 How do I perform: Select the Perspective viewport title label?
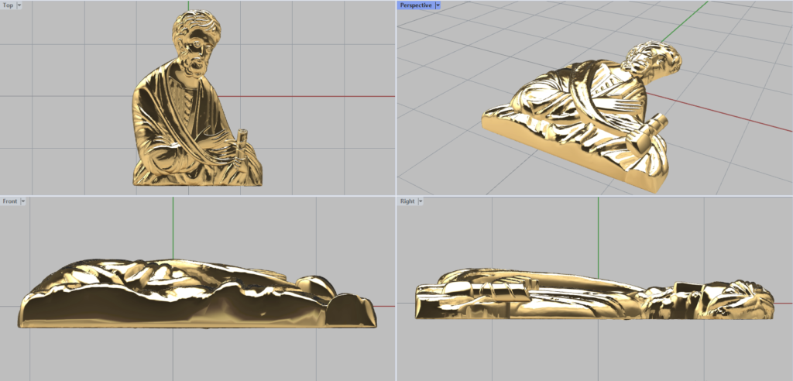pyautogui.click(x=416, y=5)
